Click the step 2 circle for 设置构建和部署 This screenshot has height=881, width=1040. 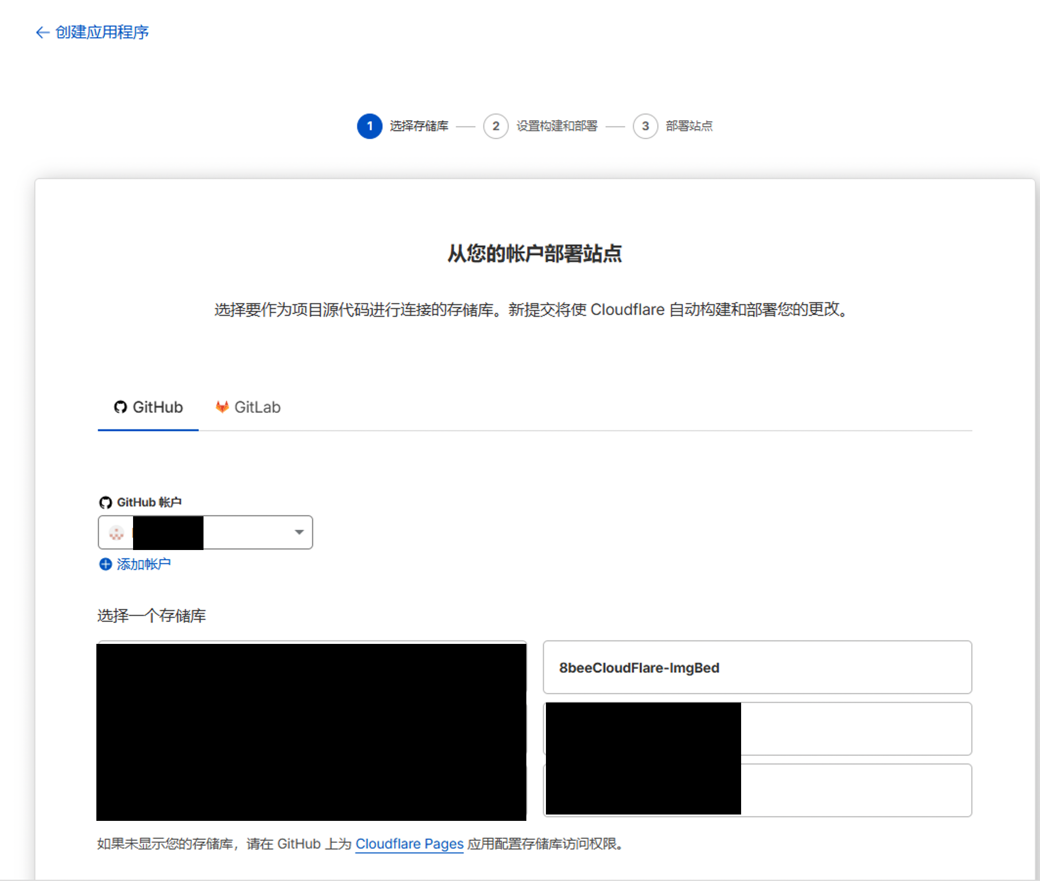496,126
